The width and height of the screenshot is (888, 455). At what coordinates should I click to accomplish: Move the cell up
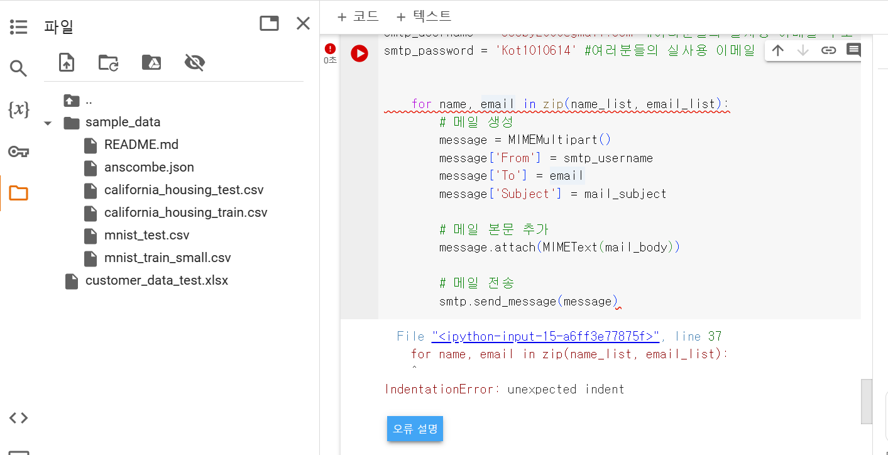[778, 50]
